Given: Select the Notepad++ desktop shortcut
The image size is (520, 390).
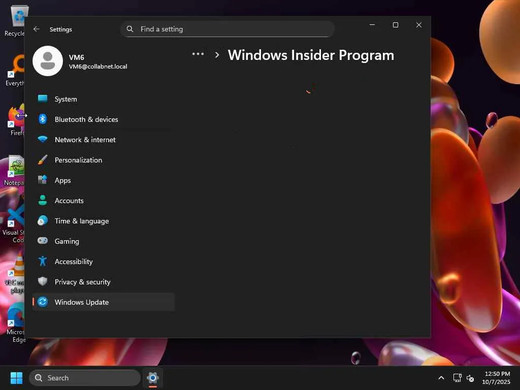Looking at the screenshot, I should pos(15,170).
